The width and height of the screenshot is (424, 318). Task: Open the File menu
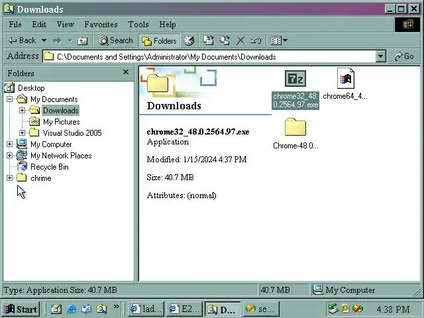pyautogui.click(x=15, y=25)
